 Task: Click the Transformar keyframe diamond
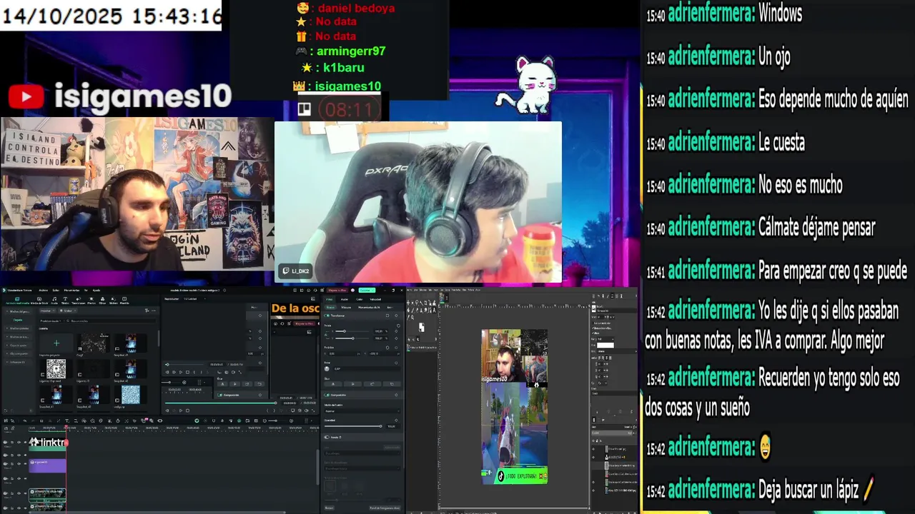[x=396, y=316]
